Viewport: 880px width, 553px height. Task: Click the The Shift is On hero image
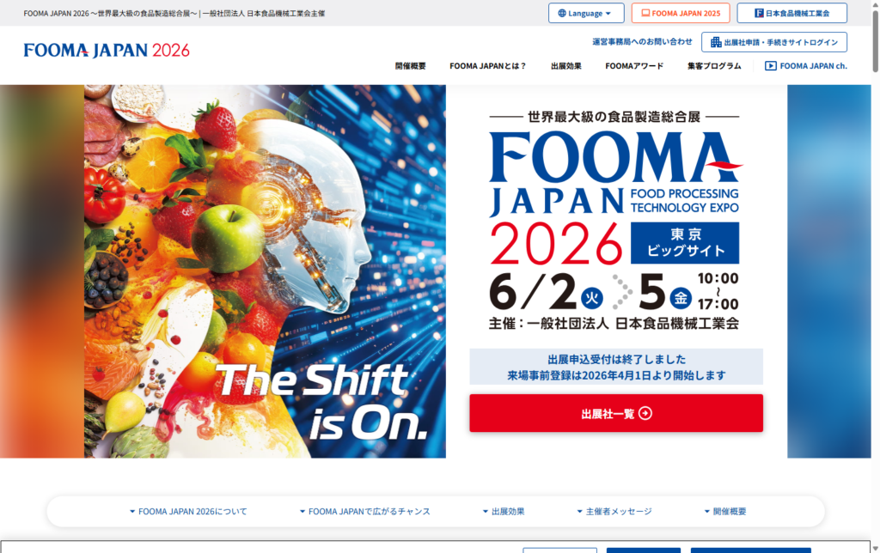pyautogui.click(x=265, y=271)
